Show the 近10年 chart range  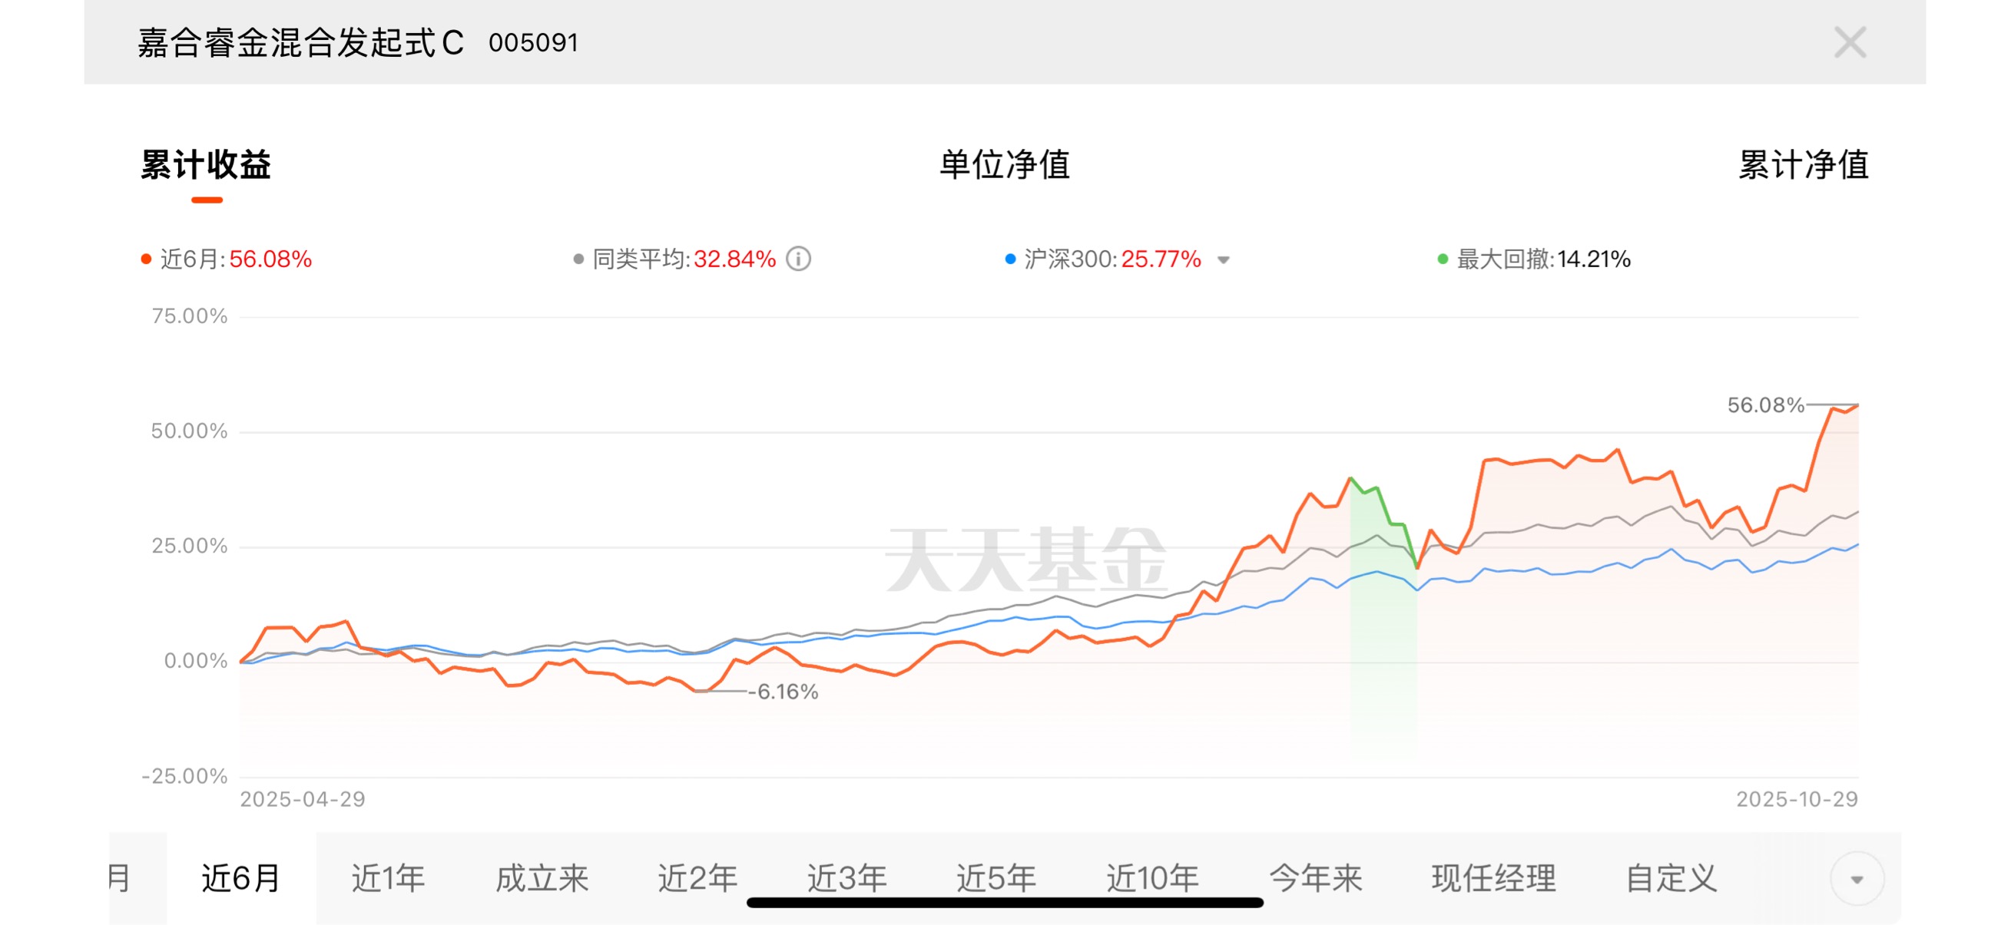click(1152, 878)
